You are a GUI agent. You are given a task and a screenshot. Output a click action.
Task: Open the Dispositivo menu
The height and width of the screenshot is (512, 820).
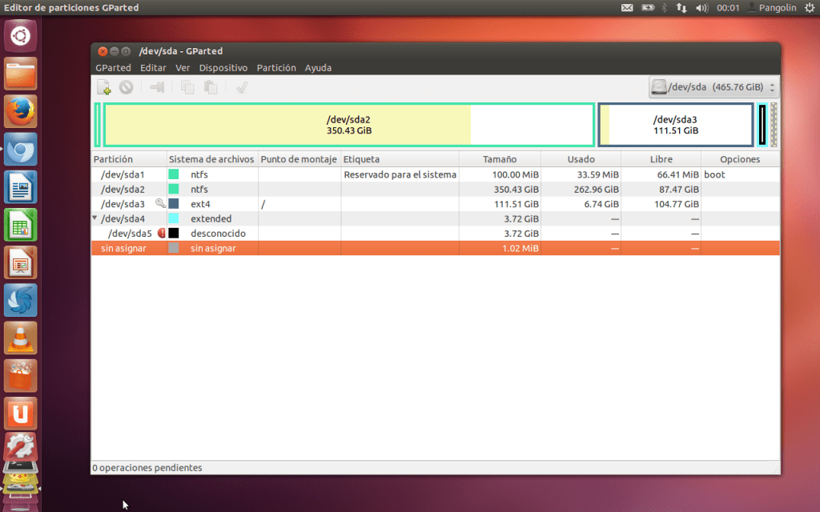click(x=223, y=68)
